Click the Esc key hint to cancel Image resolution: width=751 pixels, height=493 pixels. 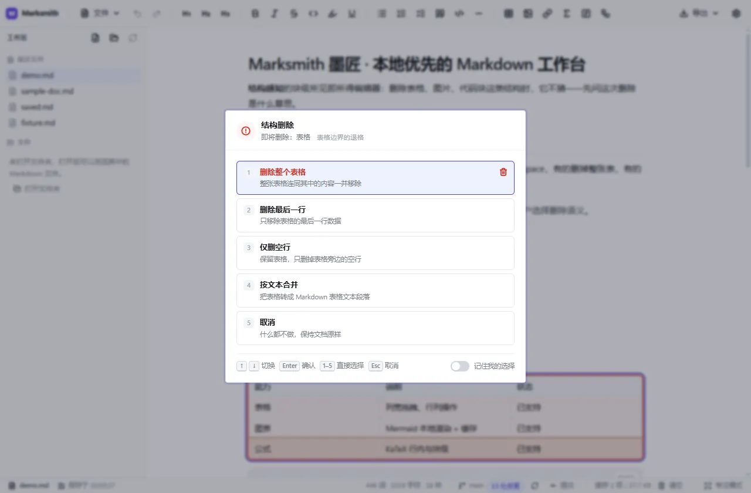click(x=375, y=366)
